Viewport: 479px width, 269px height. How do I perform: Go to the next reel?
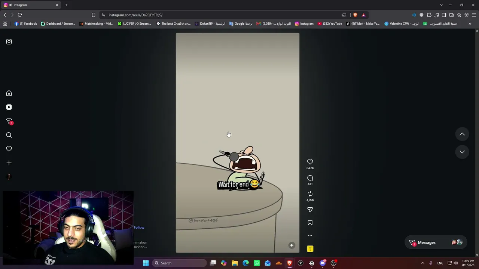[x=462, y=152]
